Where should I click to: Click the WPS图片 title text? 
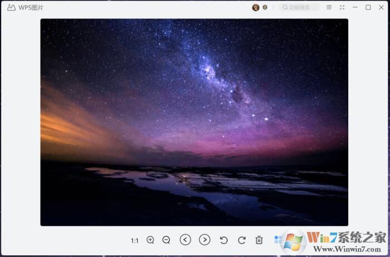(x=31, y=8)
